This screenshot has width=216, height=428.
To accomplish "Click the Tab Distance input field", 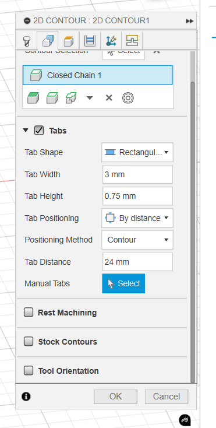I will coord(137,262).
